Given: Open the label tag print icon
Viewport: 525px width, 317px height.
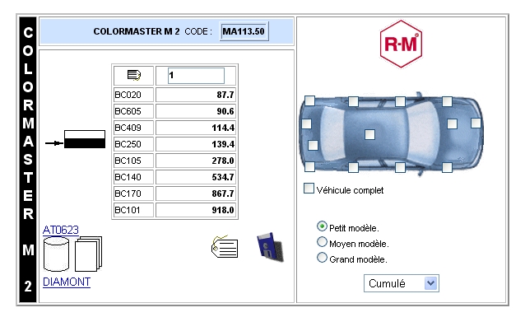Looking at the screenshot, I should click(x=225, y=247).
